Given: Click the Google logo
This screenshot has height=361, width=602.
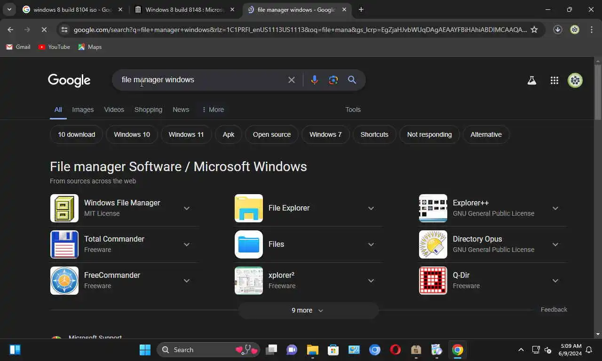Looking at the screenshot, I should [69, 80].
